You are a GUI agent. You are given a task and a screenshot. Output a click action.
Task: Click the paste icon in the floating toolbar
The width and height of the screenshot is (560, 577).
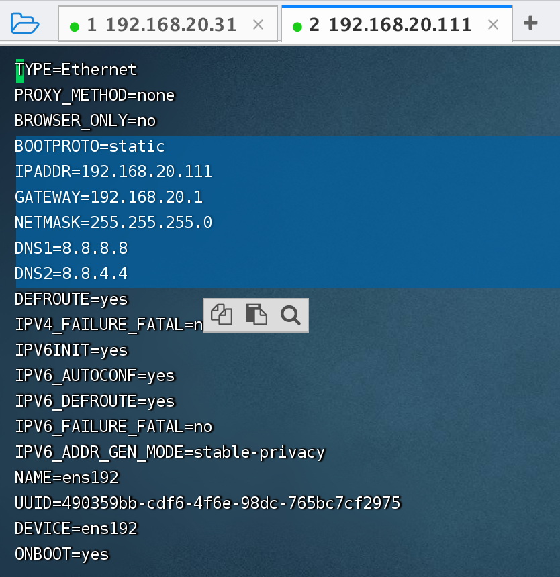coord(255,315)
